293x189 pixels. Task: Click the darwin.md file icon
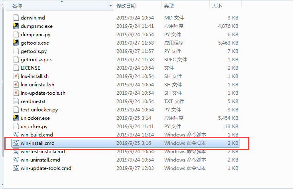tap(16, 18)
